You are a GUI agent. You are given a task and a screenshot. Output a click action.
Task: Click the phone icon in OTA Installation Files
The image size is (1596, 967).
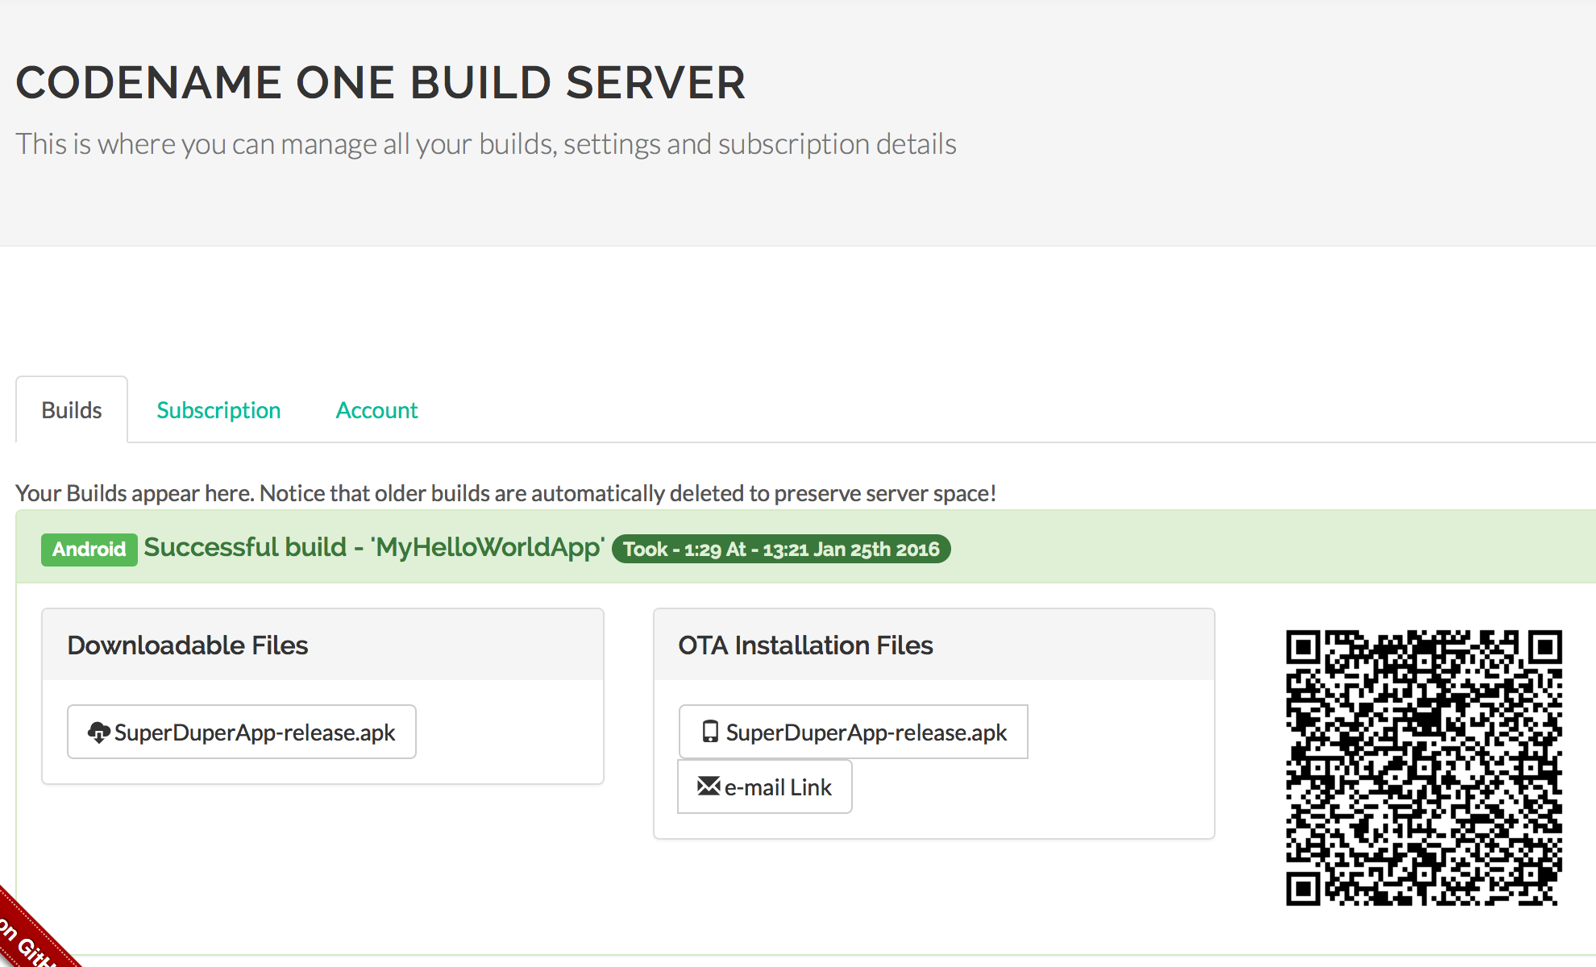tap(710, 732)
